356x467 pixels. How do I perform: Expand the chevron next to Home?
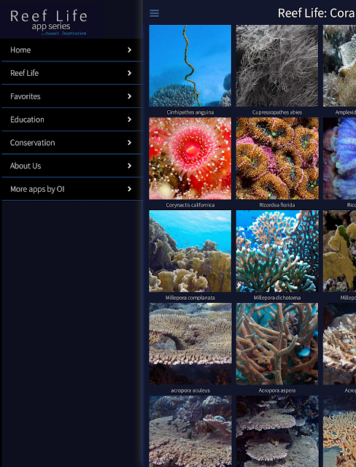[129, 50]
